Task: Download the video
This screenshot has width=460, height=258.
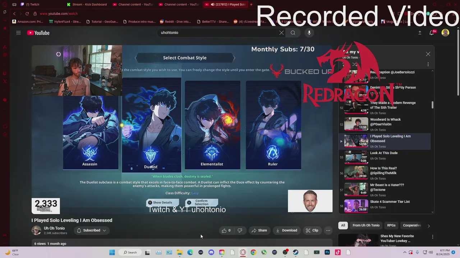Action: [286, 230]
